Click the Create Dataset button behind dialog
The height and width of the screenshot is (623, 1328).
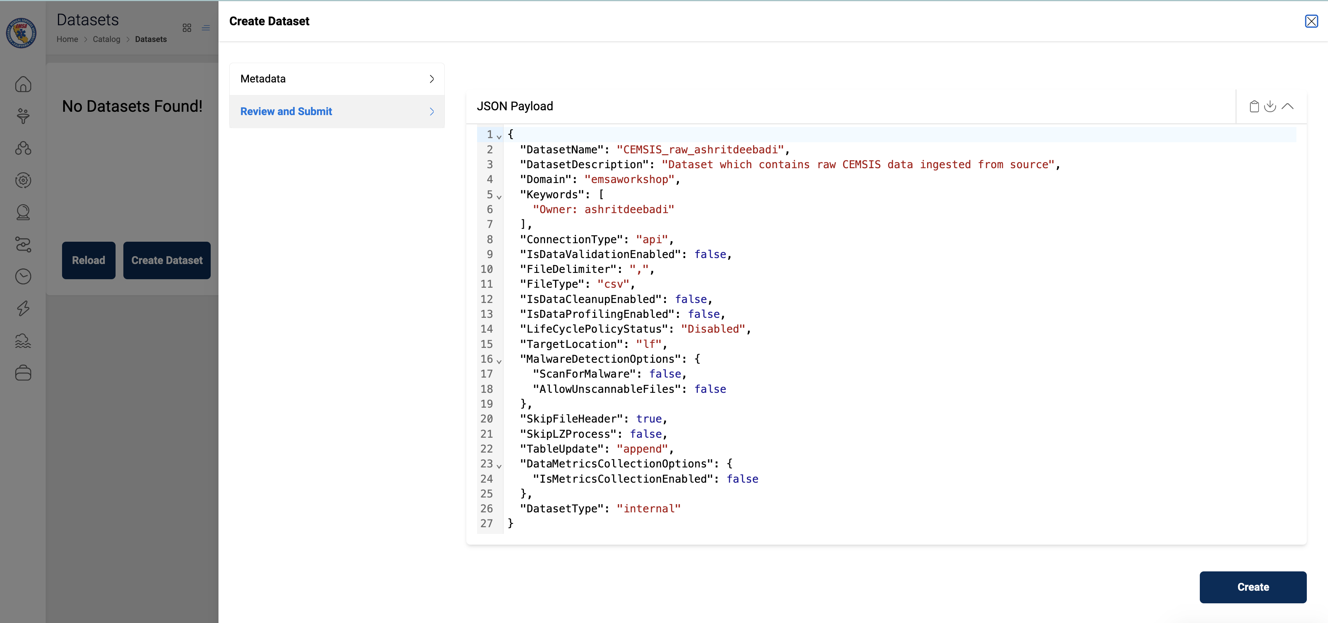coord(166,260)
